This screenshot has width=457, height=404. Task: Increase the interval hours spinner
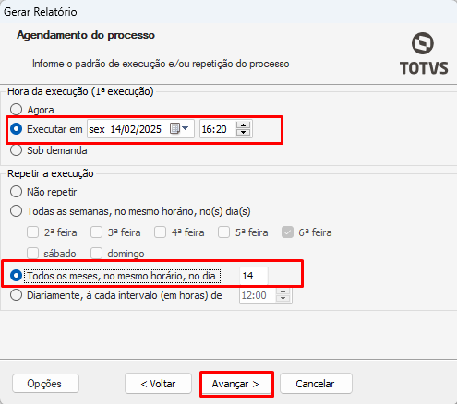point(283,291)
